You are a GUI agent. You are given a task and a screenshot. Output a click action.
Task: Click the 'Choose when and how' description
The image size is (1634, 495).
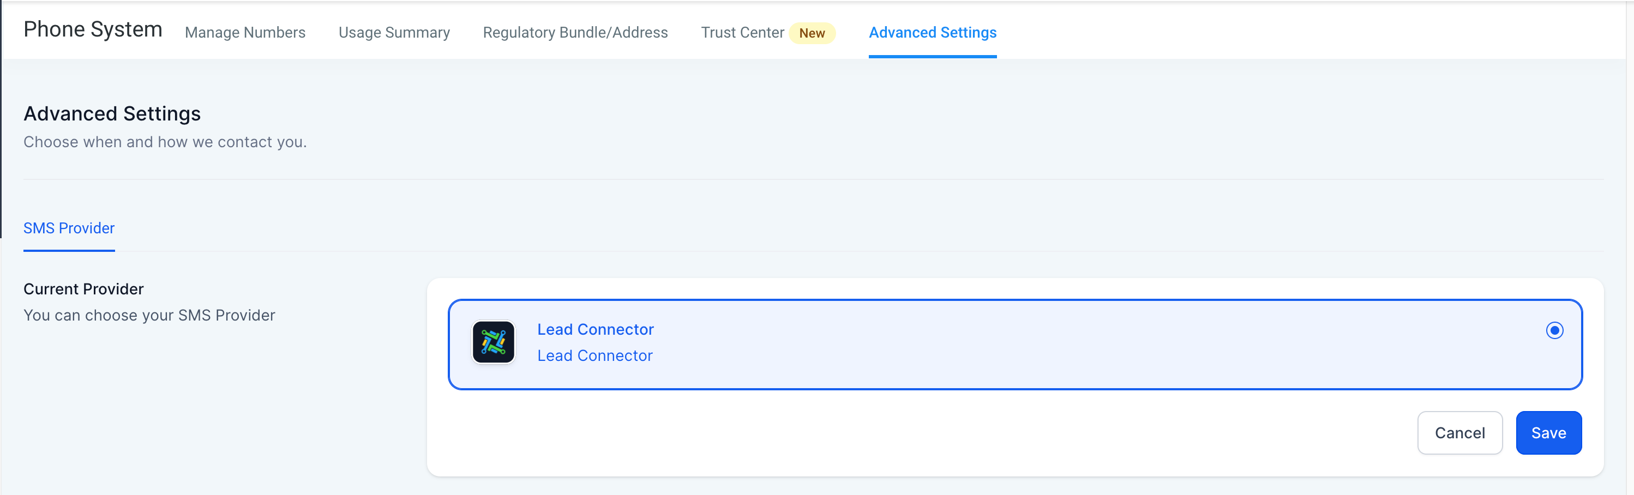(165, 142)
